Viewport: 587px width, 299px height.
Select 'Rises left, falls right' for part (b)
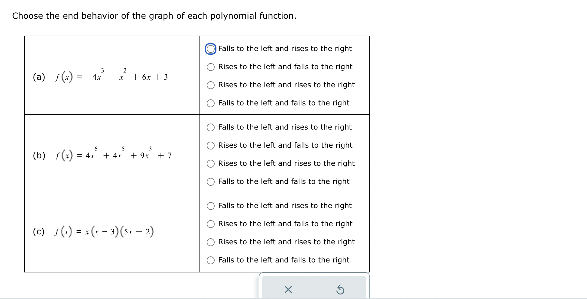tap(211, 146)
